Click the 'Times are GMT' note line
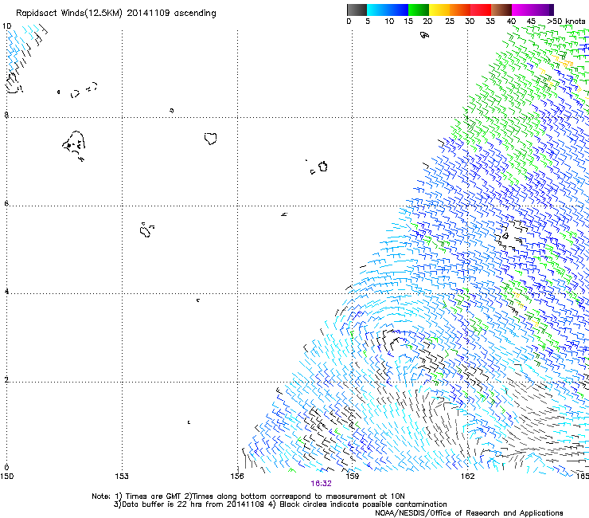The image size is (589, 518). pyautogui.click(x=248, y=496)
